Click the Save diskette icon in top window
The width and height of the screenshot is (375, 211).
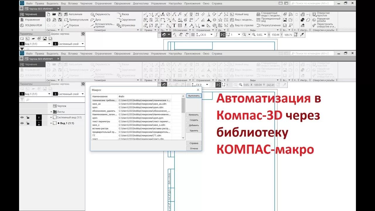(x=59, y=14)
